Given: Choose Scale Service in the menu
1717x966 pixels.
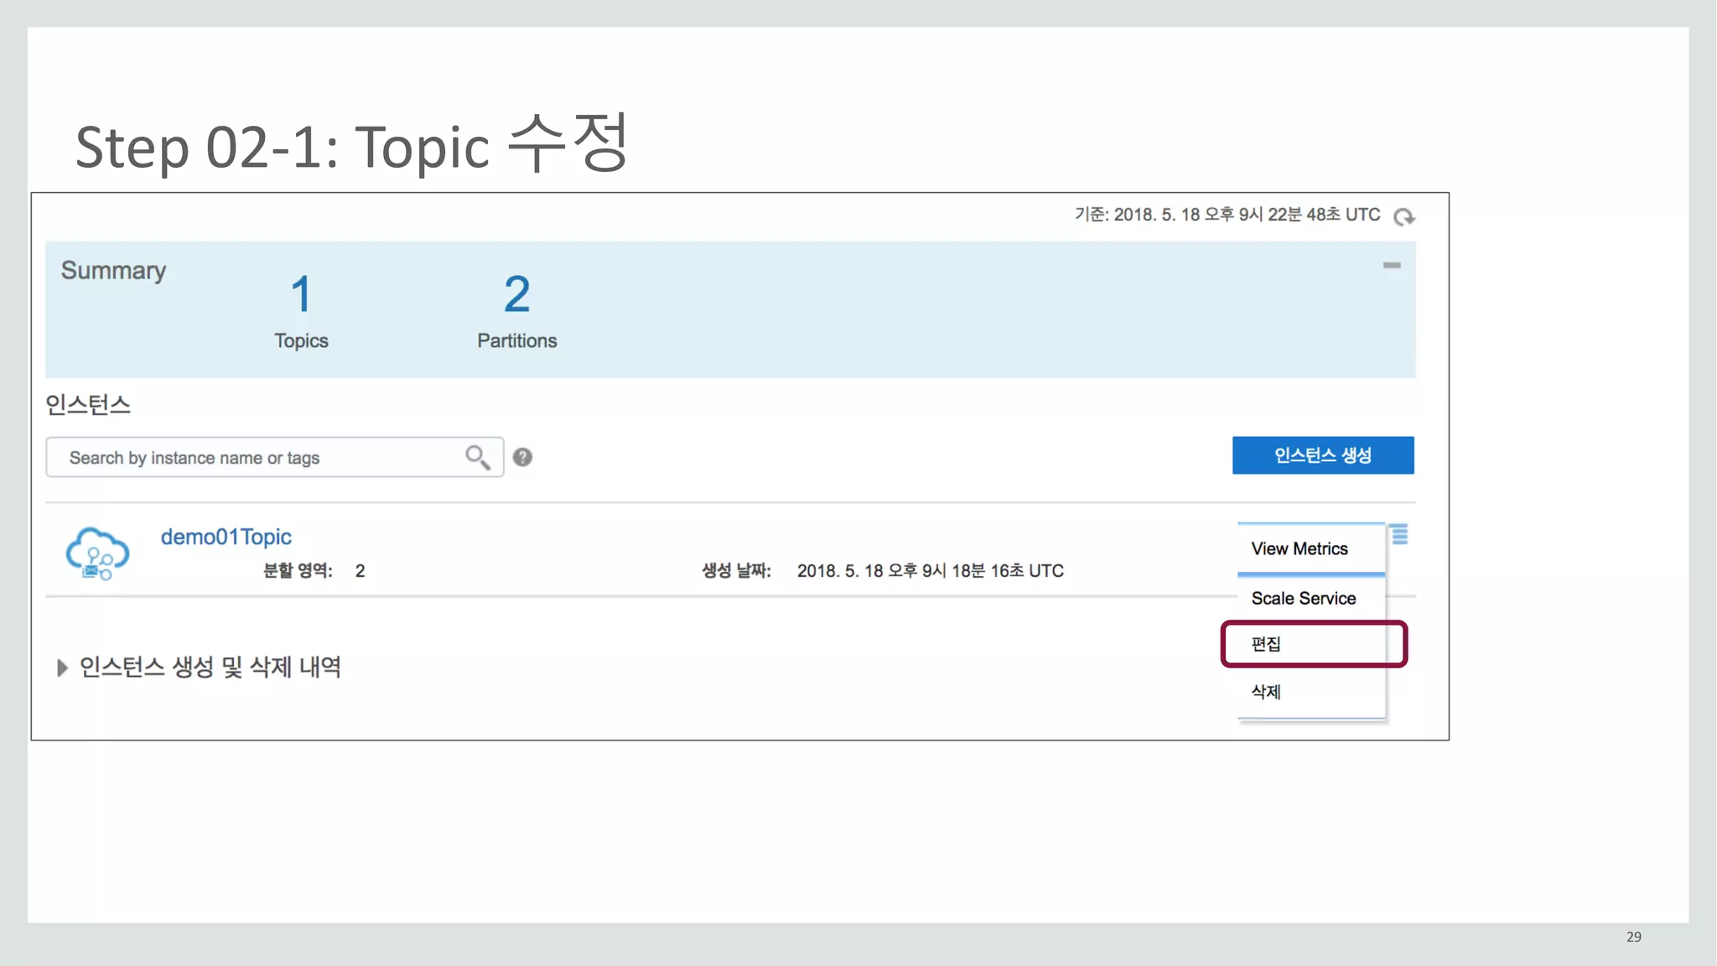Looking at the screenshot, I should [1303, 599].
